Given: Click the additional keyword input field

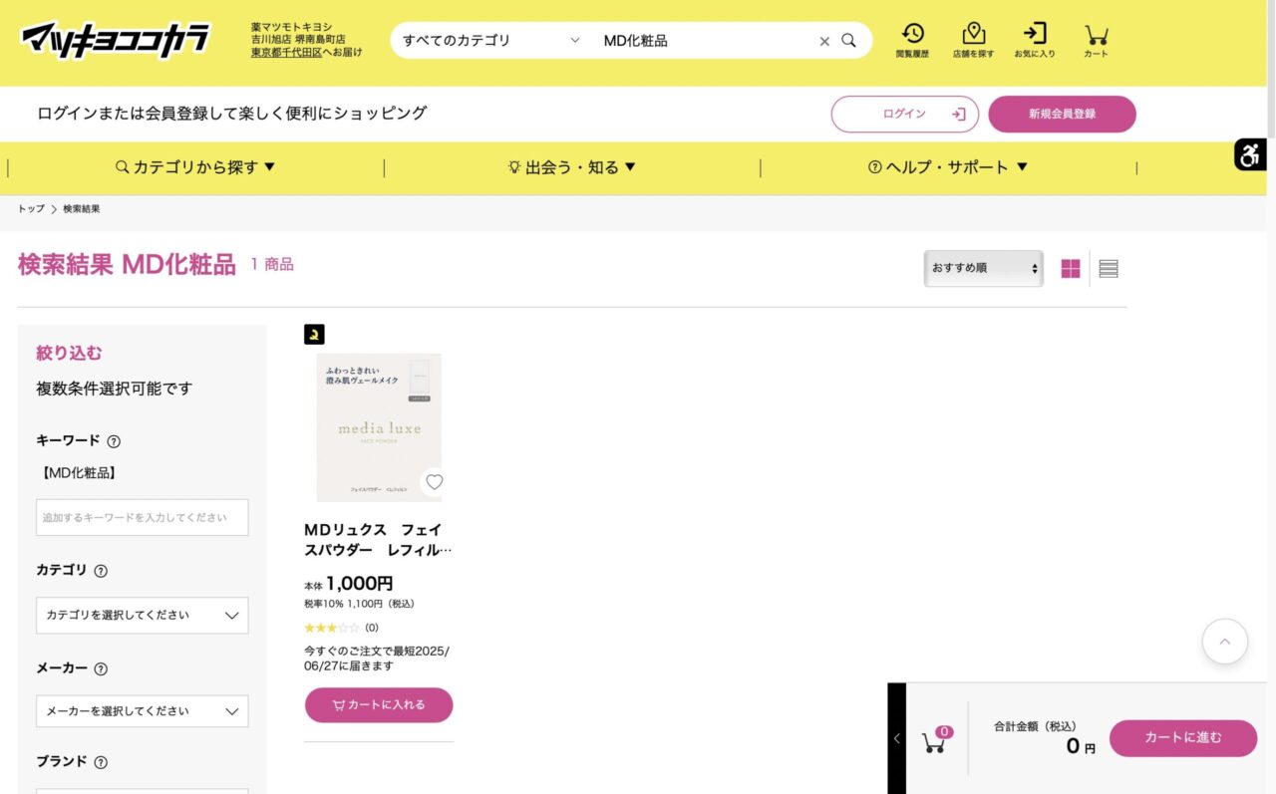Looking at the screenshot, I should [x=143, y=518].
